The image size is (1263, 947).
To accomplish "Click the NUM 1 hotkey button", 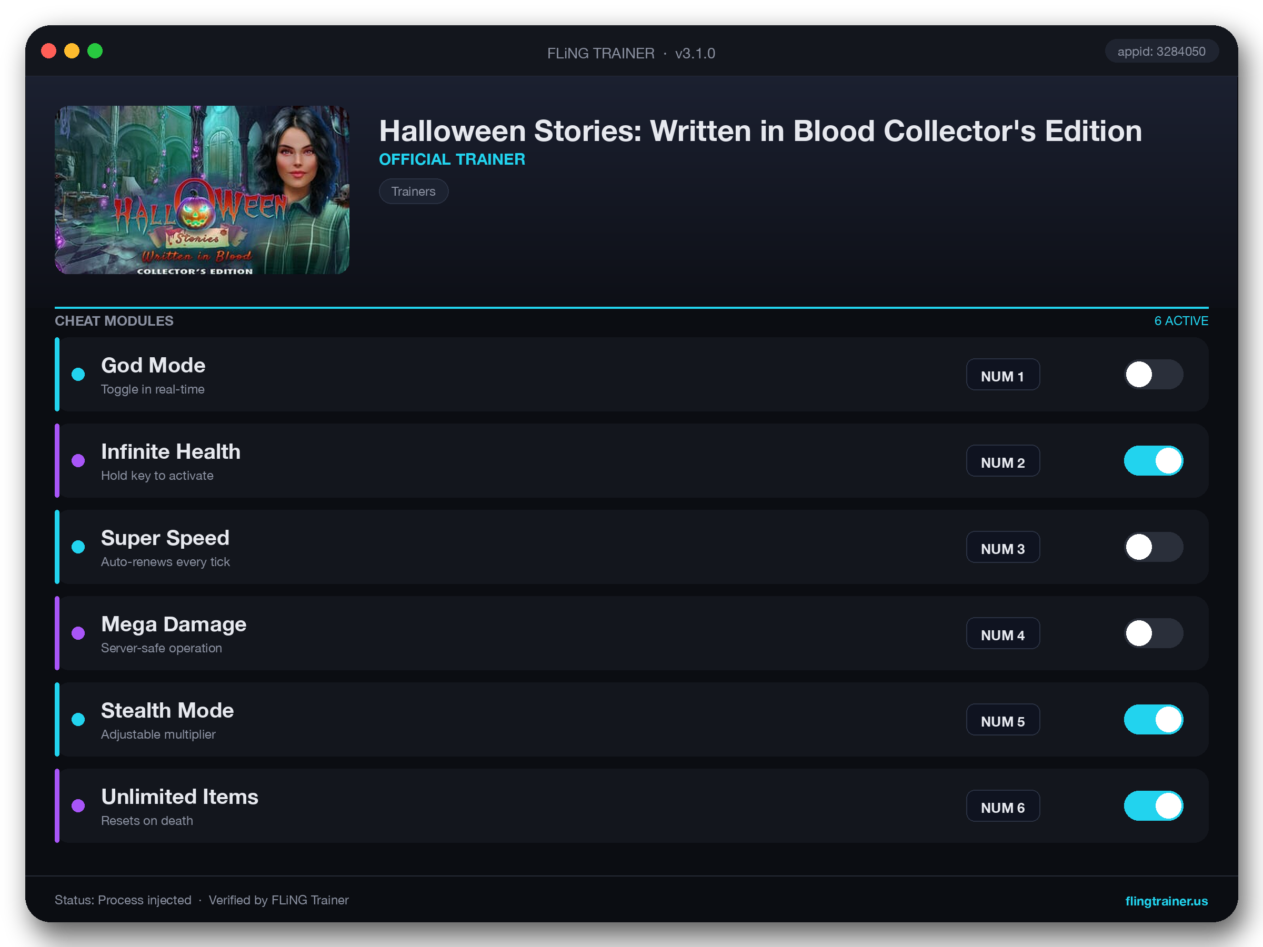I will [x=1003, y=375].
